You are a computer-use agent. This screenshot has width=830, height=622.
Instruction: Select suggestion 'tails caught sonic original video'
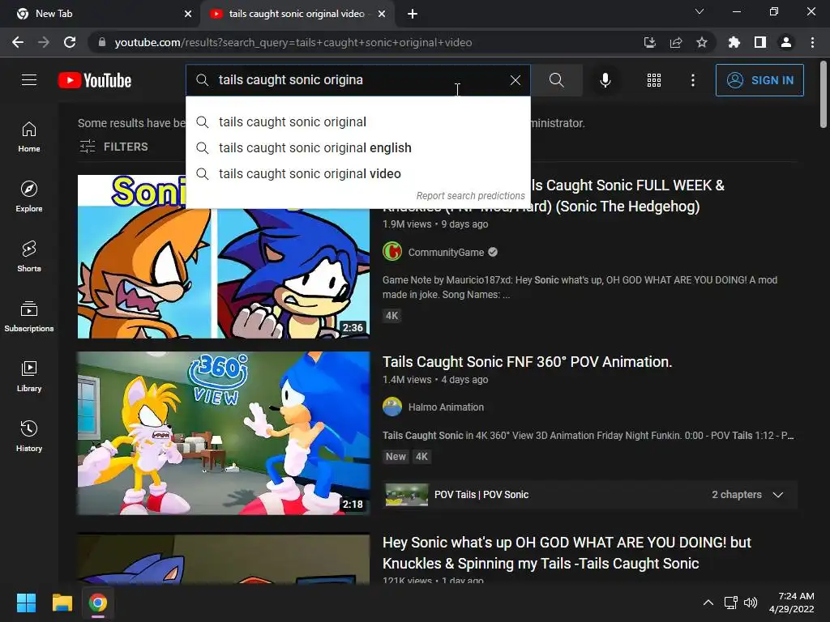(x=357, y=174)
